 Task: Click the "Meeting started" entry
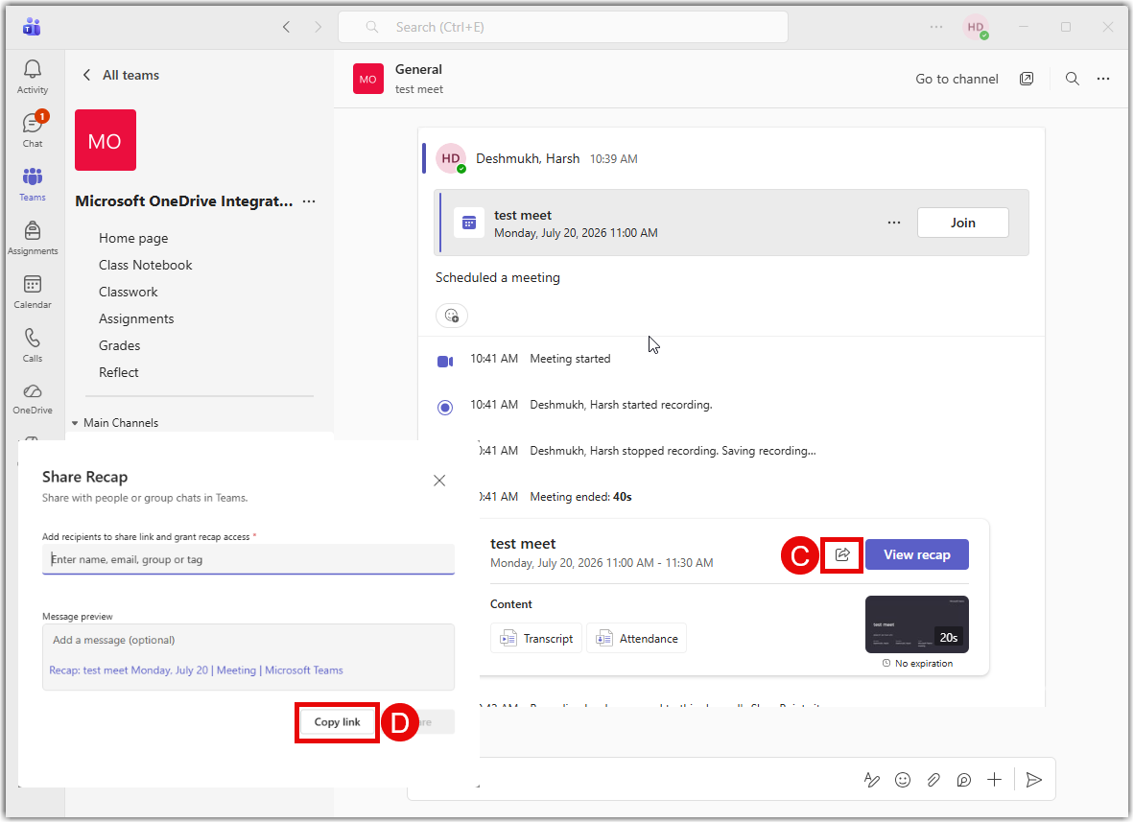pyautogui.click(x=570, y=359)
